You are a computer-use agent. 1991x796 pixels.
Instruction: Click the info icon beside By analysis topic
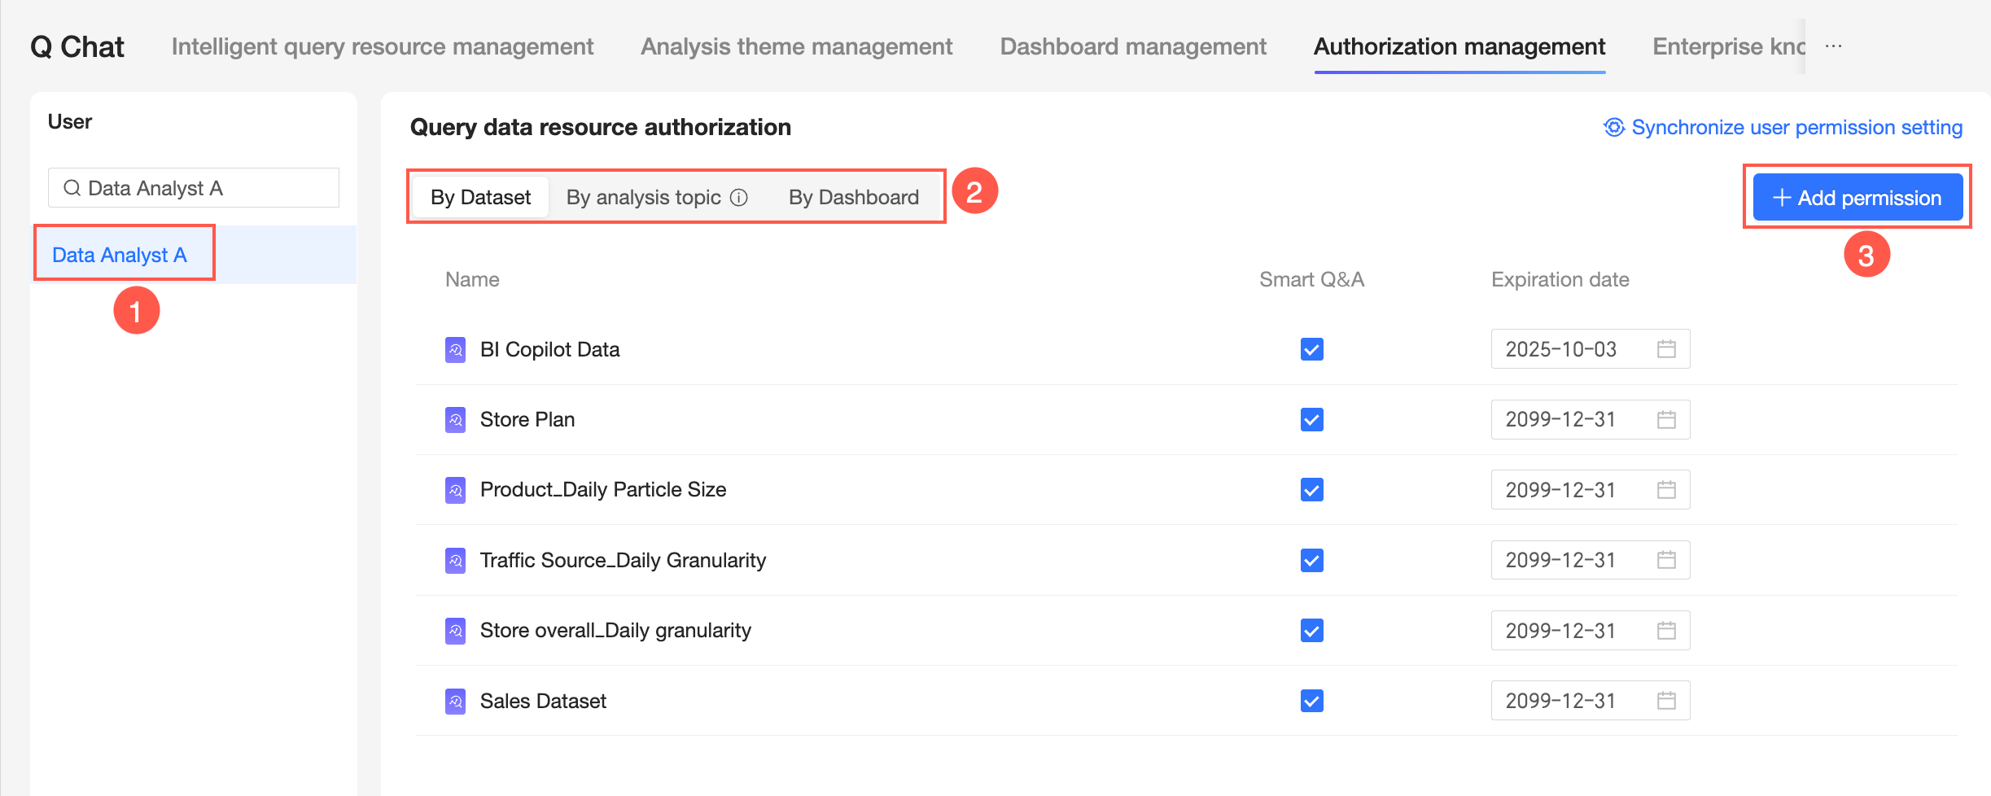(x=739, y=198)
